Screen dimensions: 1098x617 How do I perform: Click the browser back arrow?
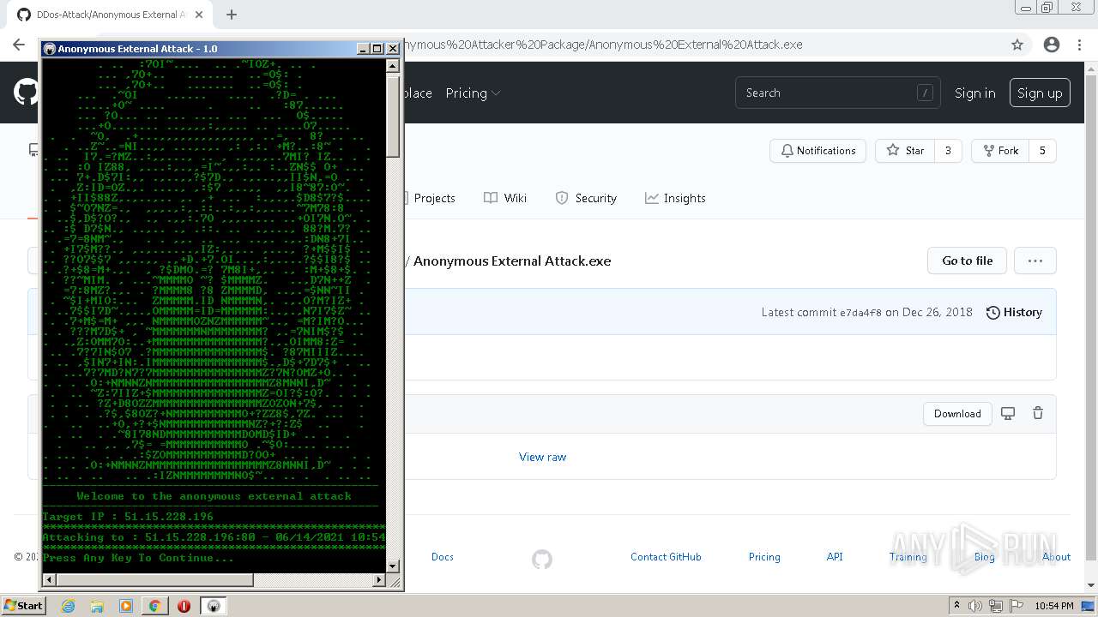(19, 45)
